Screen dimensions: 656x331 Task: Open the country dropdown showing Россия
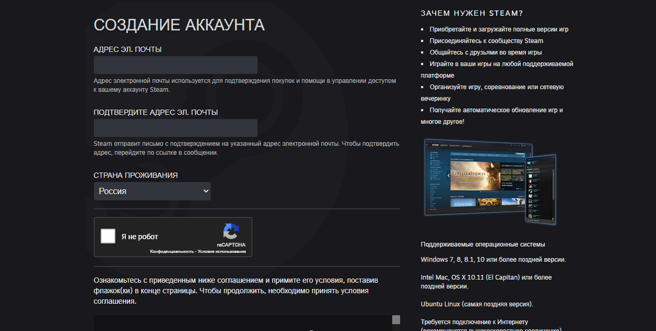153,191
